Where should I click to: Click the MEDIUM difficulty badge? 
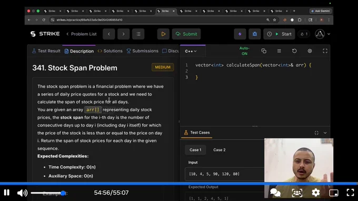pos(163,67)
